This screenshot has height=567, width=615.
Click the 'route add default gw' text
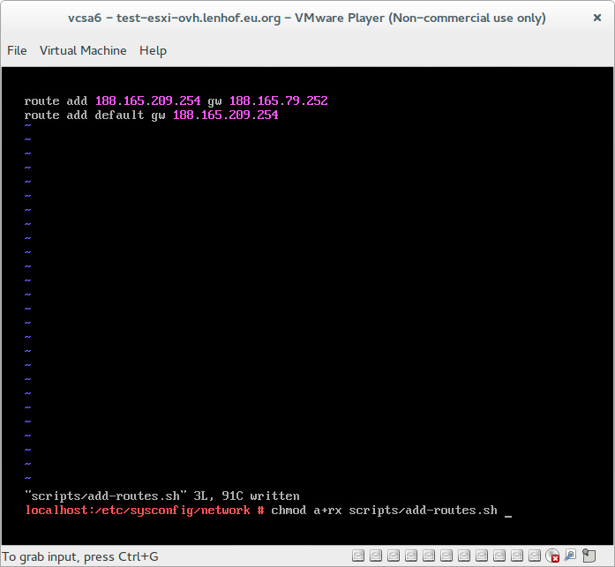94,116
